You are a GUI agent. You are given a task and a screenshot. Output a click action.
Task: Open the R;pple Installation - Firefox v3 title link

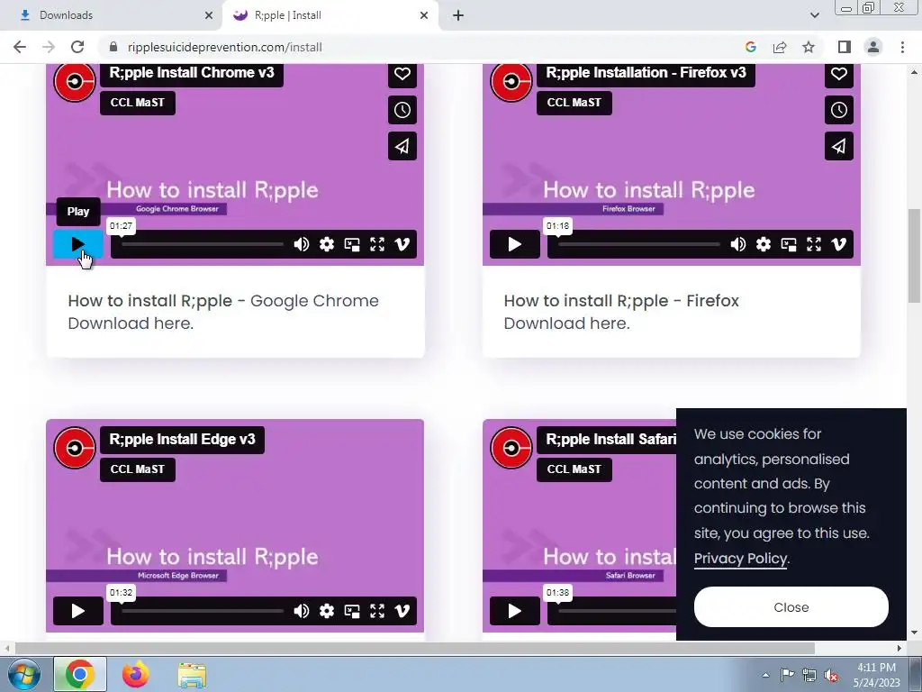click(x=646, y=73)
